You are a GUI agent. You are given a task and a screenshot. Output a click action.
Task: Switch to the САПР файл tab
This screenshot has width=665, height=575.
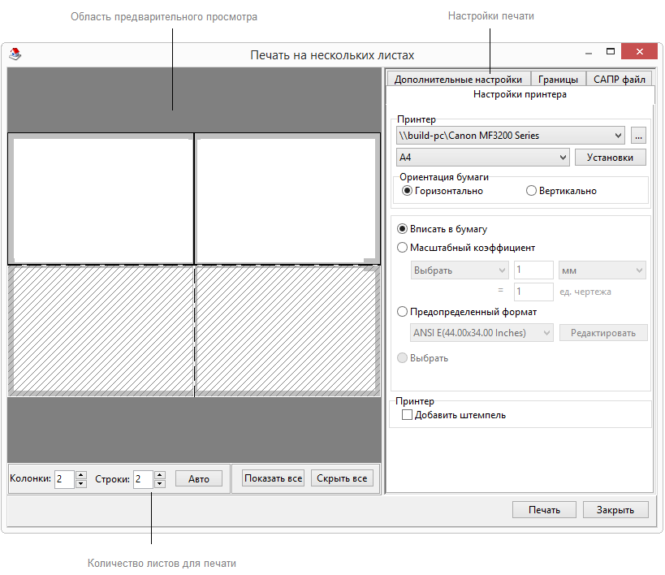coord(619,80)
